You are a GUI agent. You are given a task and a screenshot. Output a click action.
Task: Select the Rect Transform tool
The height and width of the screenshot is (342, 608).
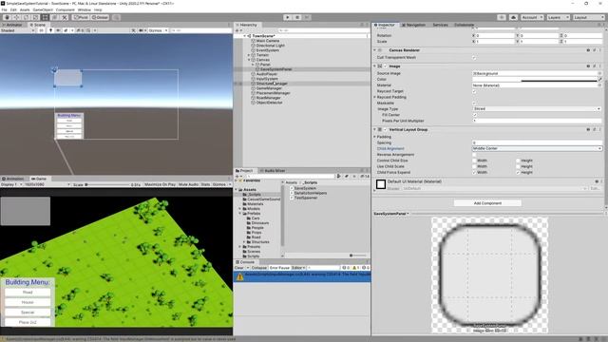pos(46,17)
